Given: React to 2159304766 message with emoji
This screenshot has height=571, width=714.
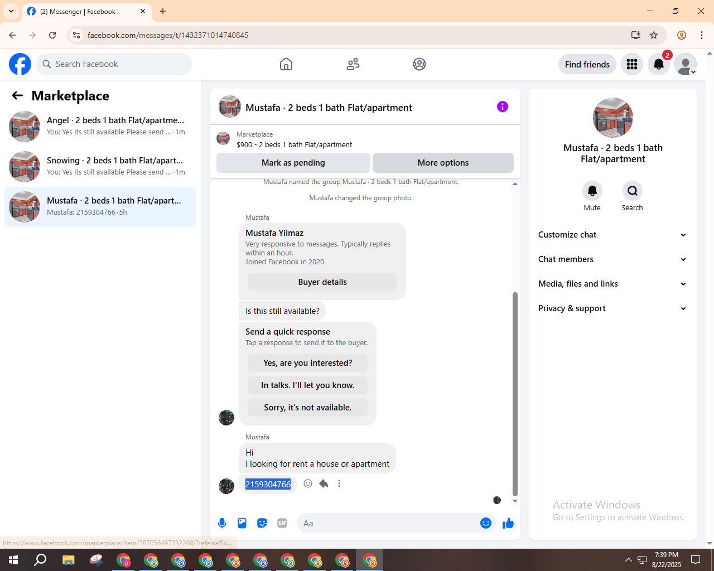Looking at the screenshot, I should tap(308, 483).
